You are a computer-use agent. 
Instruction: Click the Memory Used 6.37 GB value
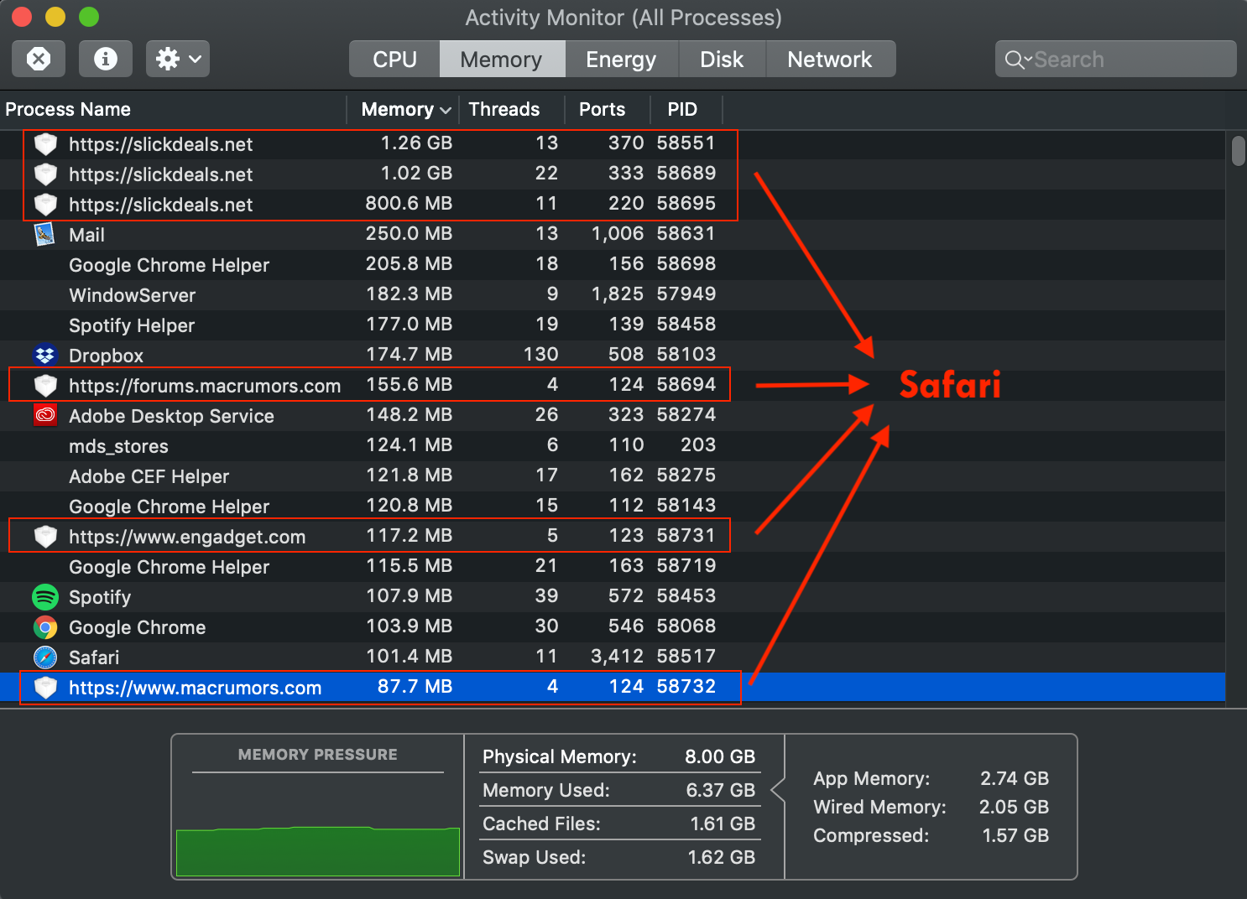click(720, 790)
